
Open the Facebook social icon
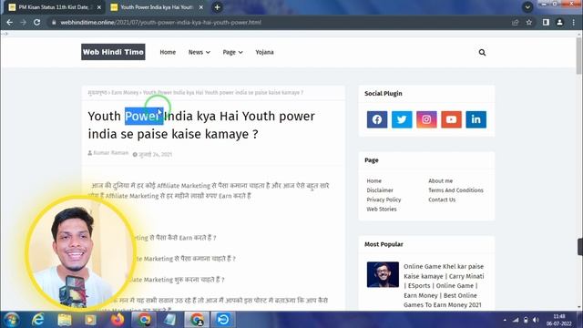(x=377, y=119)
